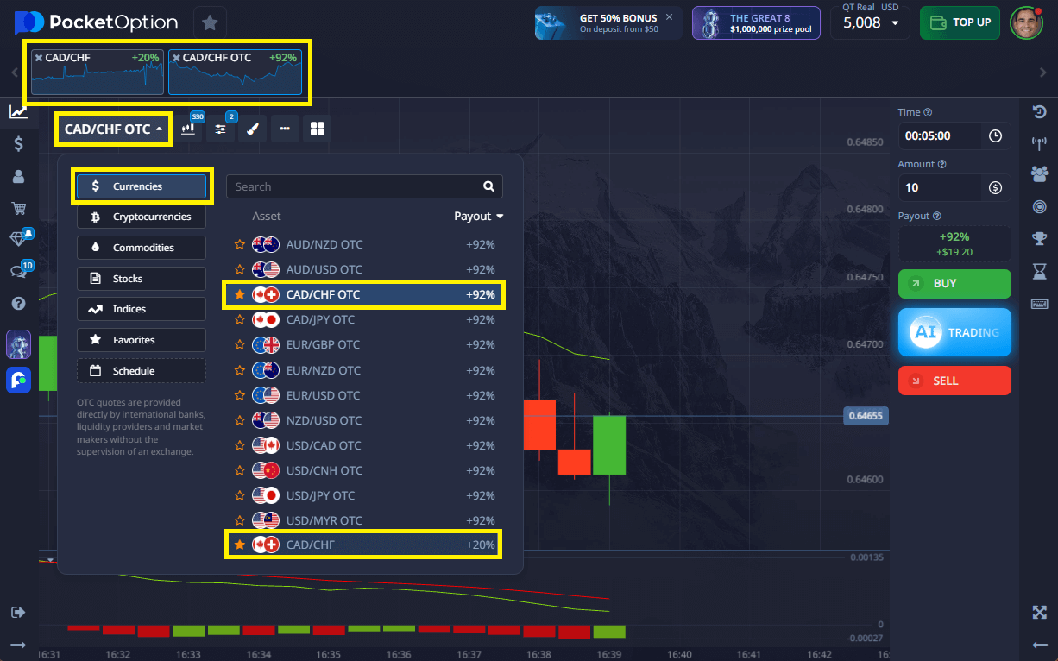Image resolution: width=1058 pixels, height=661 pixels.
Task: Close the CAD/CHF +20% chart tab
Action: point(39,58)
